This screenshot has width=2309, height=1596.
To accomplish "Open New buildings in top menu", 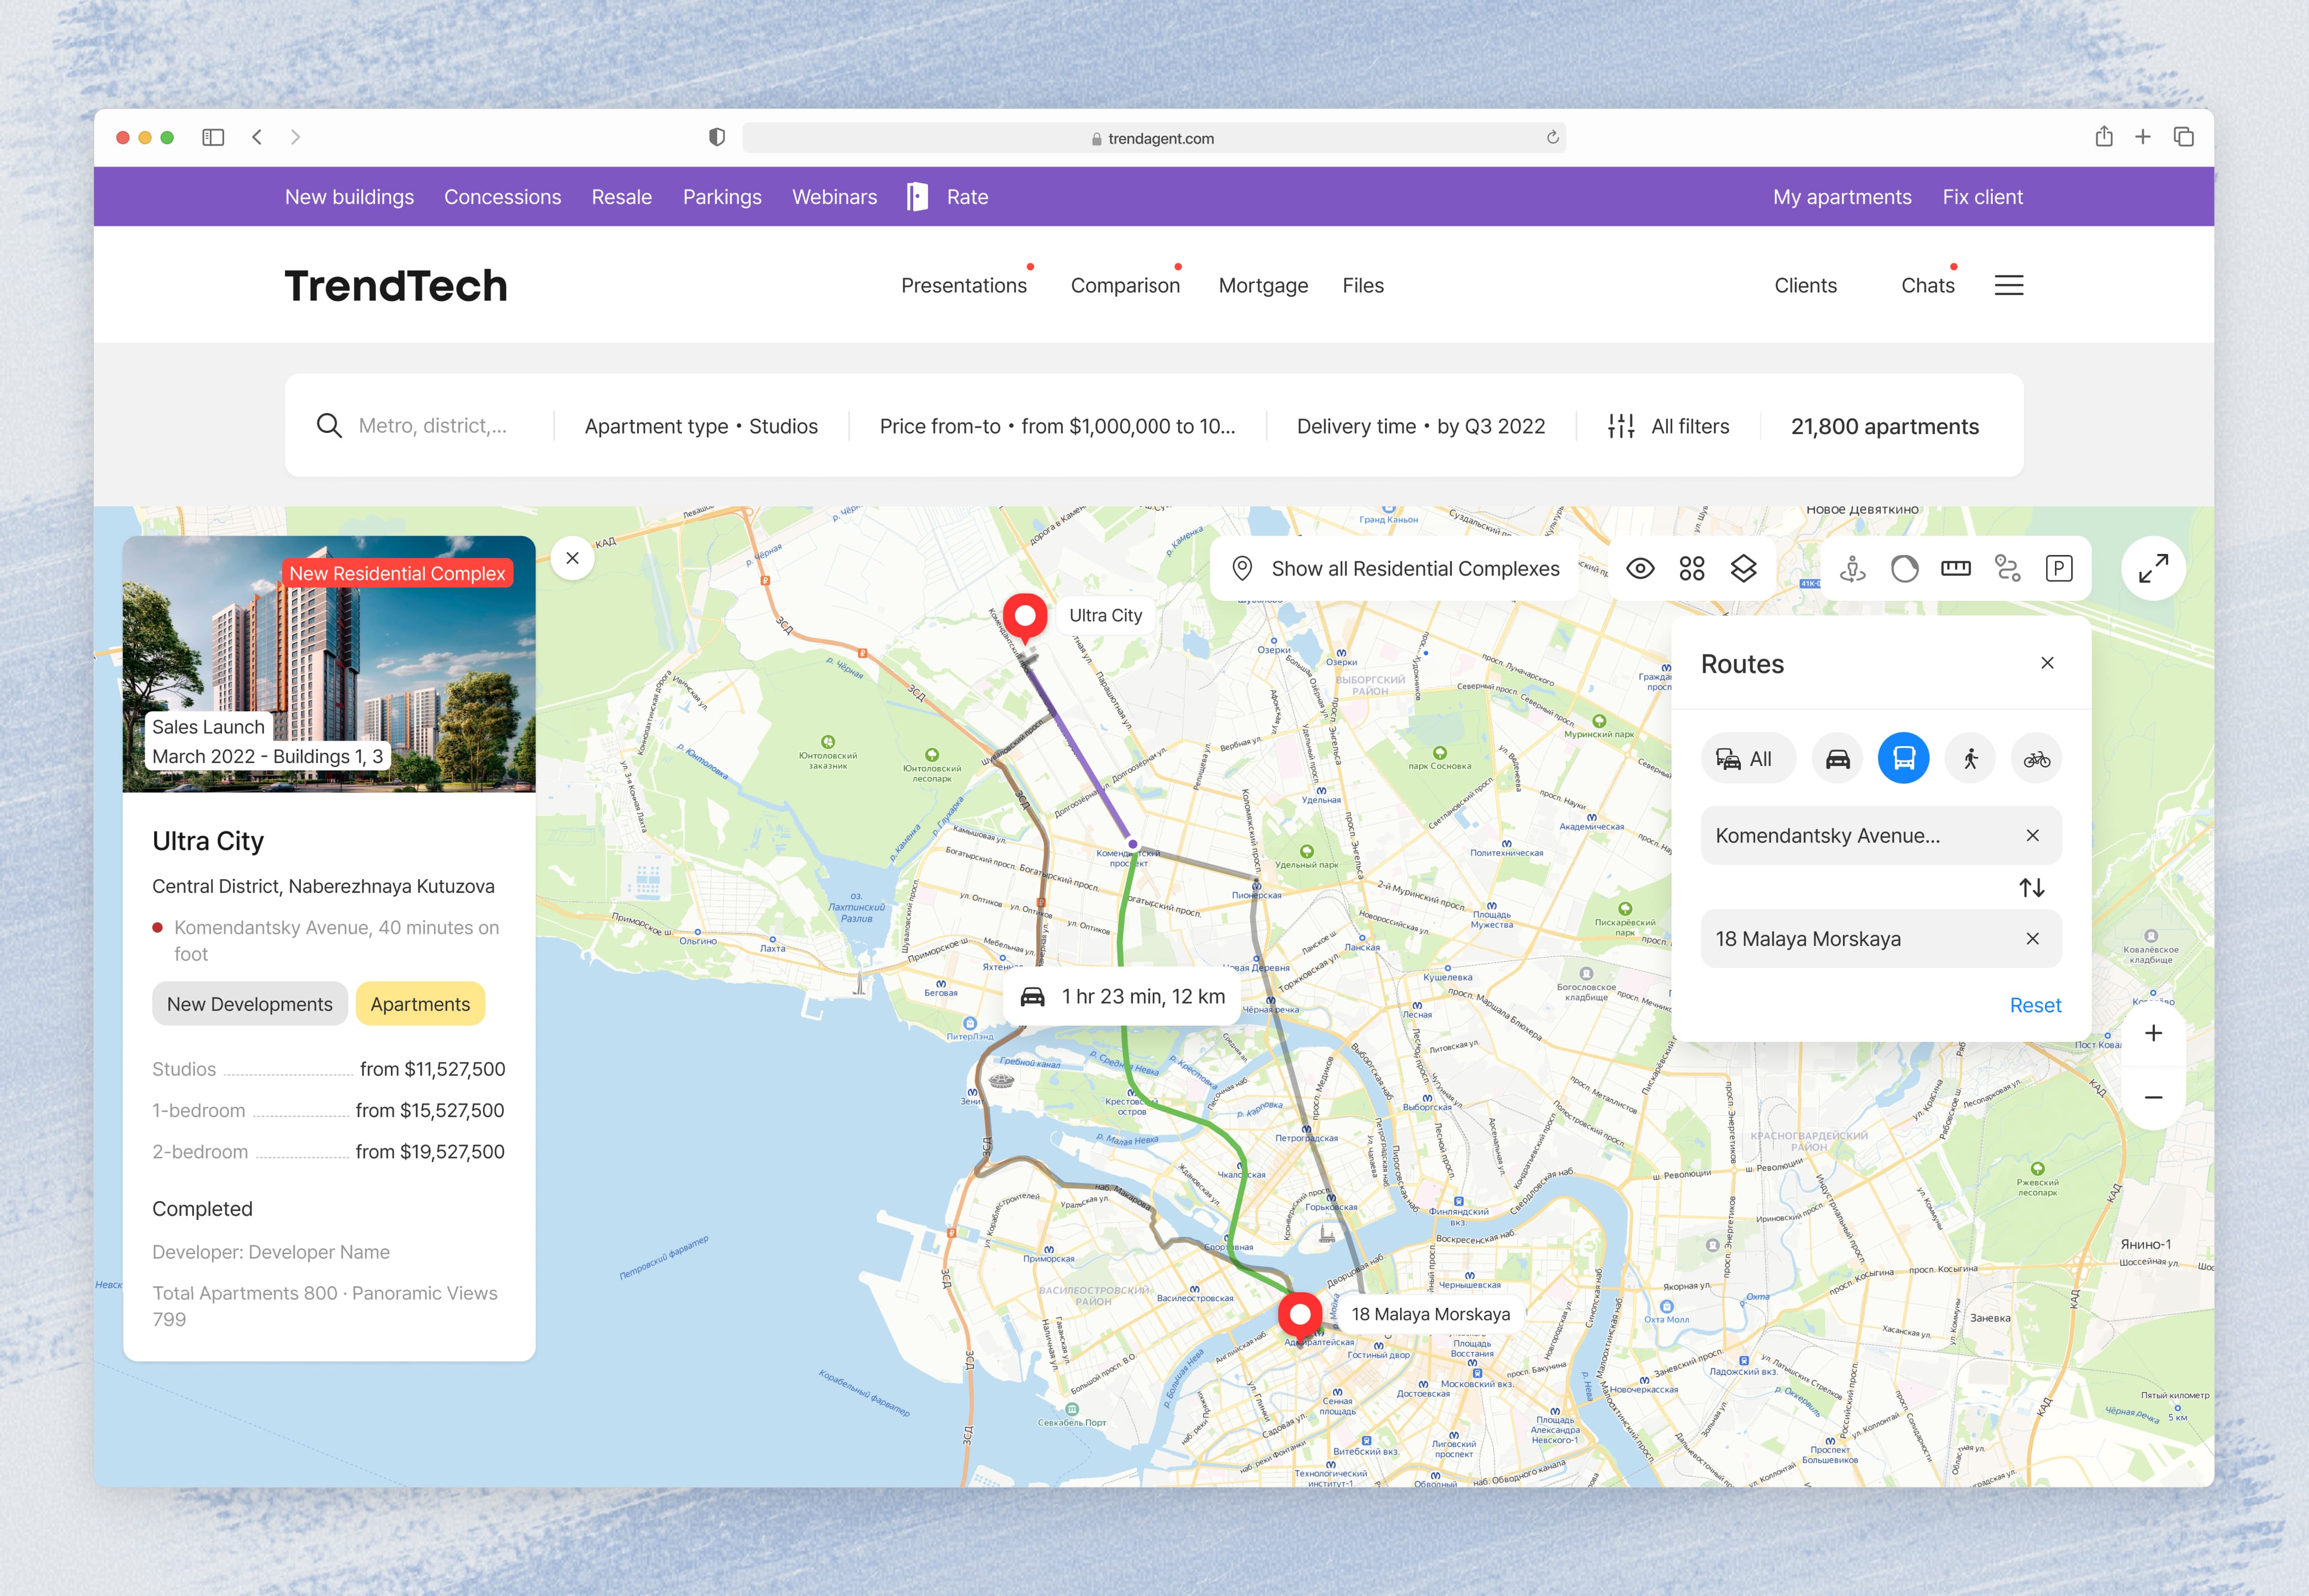I will (x=349, y=197).
